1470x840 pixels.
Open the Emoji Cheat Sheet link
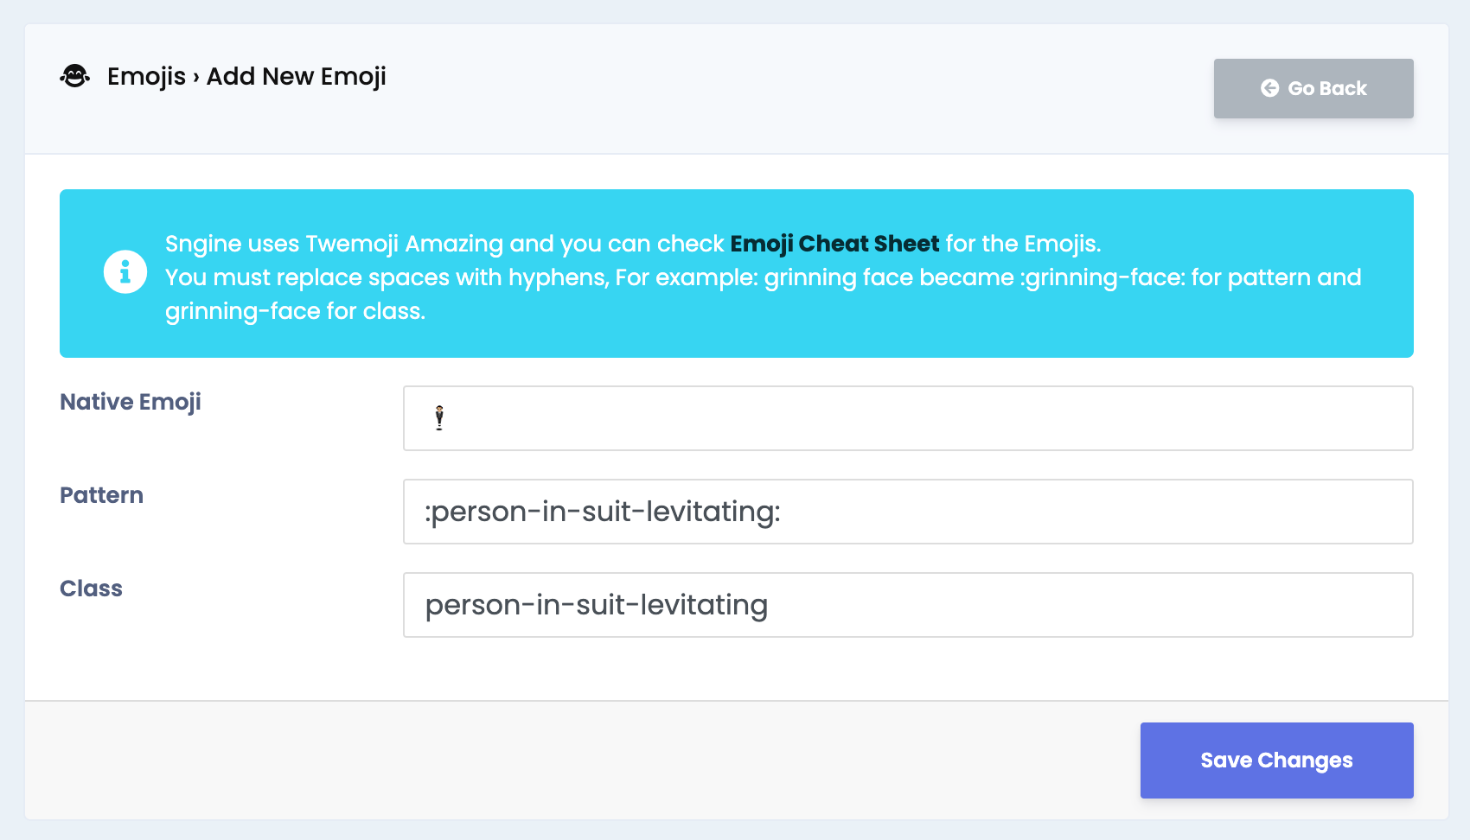tap(834, 244)
